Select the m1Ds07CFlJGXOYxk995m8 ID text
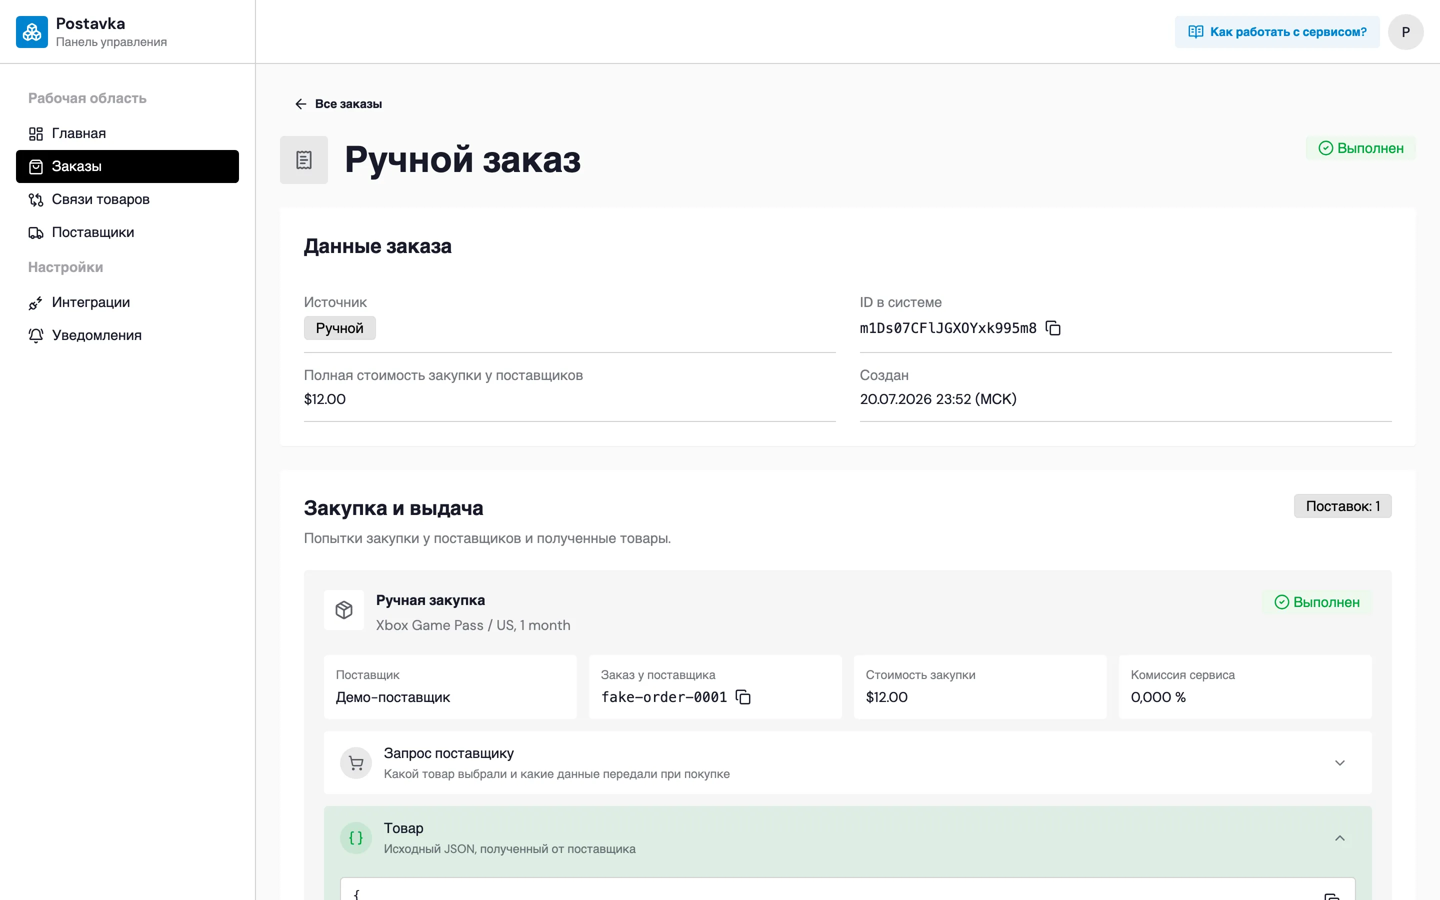The image size is (1440, 900). (x=948, y=328)
